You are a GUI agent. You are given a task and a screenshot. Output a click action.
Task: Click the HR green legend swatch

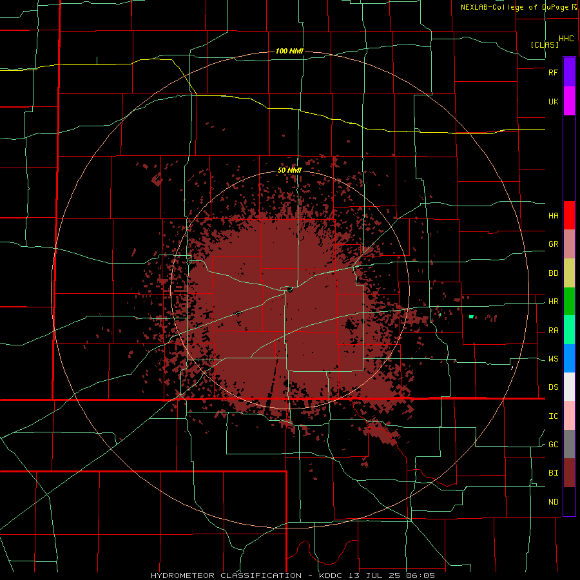(x=569, y=302)
